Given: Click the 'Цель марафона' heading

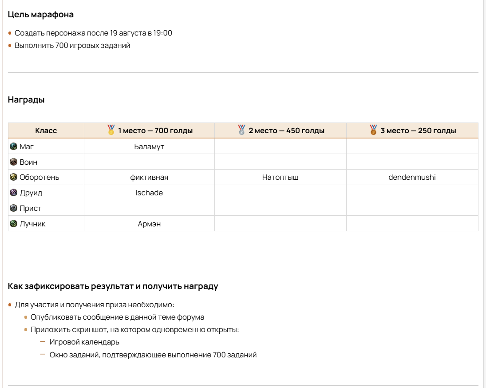Looking at the screenshot, I should [40, 15].
